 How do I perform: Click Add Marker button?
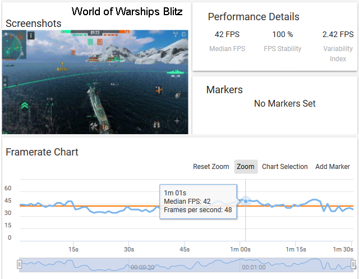point(333,167)
